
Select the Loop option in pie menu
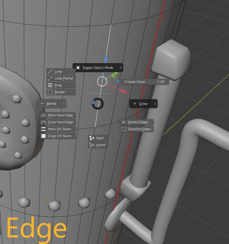click(61, 71)
